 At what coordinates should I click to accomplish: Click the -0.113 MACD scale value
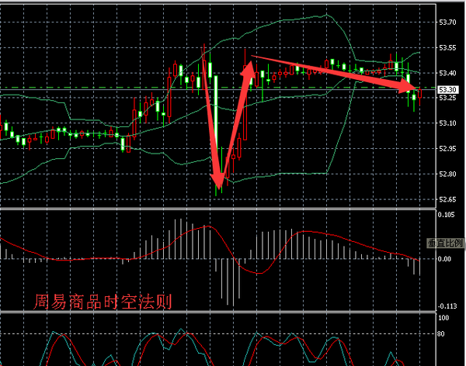tap(447, 306)
